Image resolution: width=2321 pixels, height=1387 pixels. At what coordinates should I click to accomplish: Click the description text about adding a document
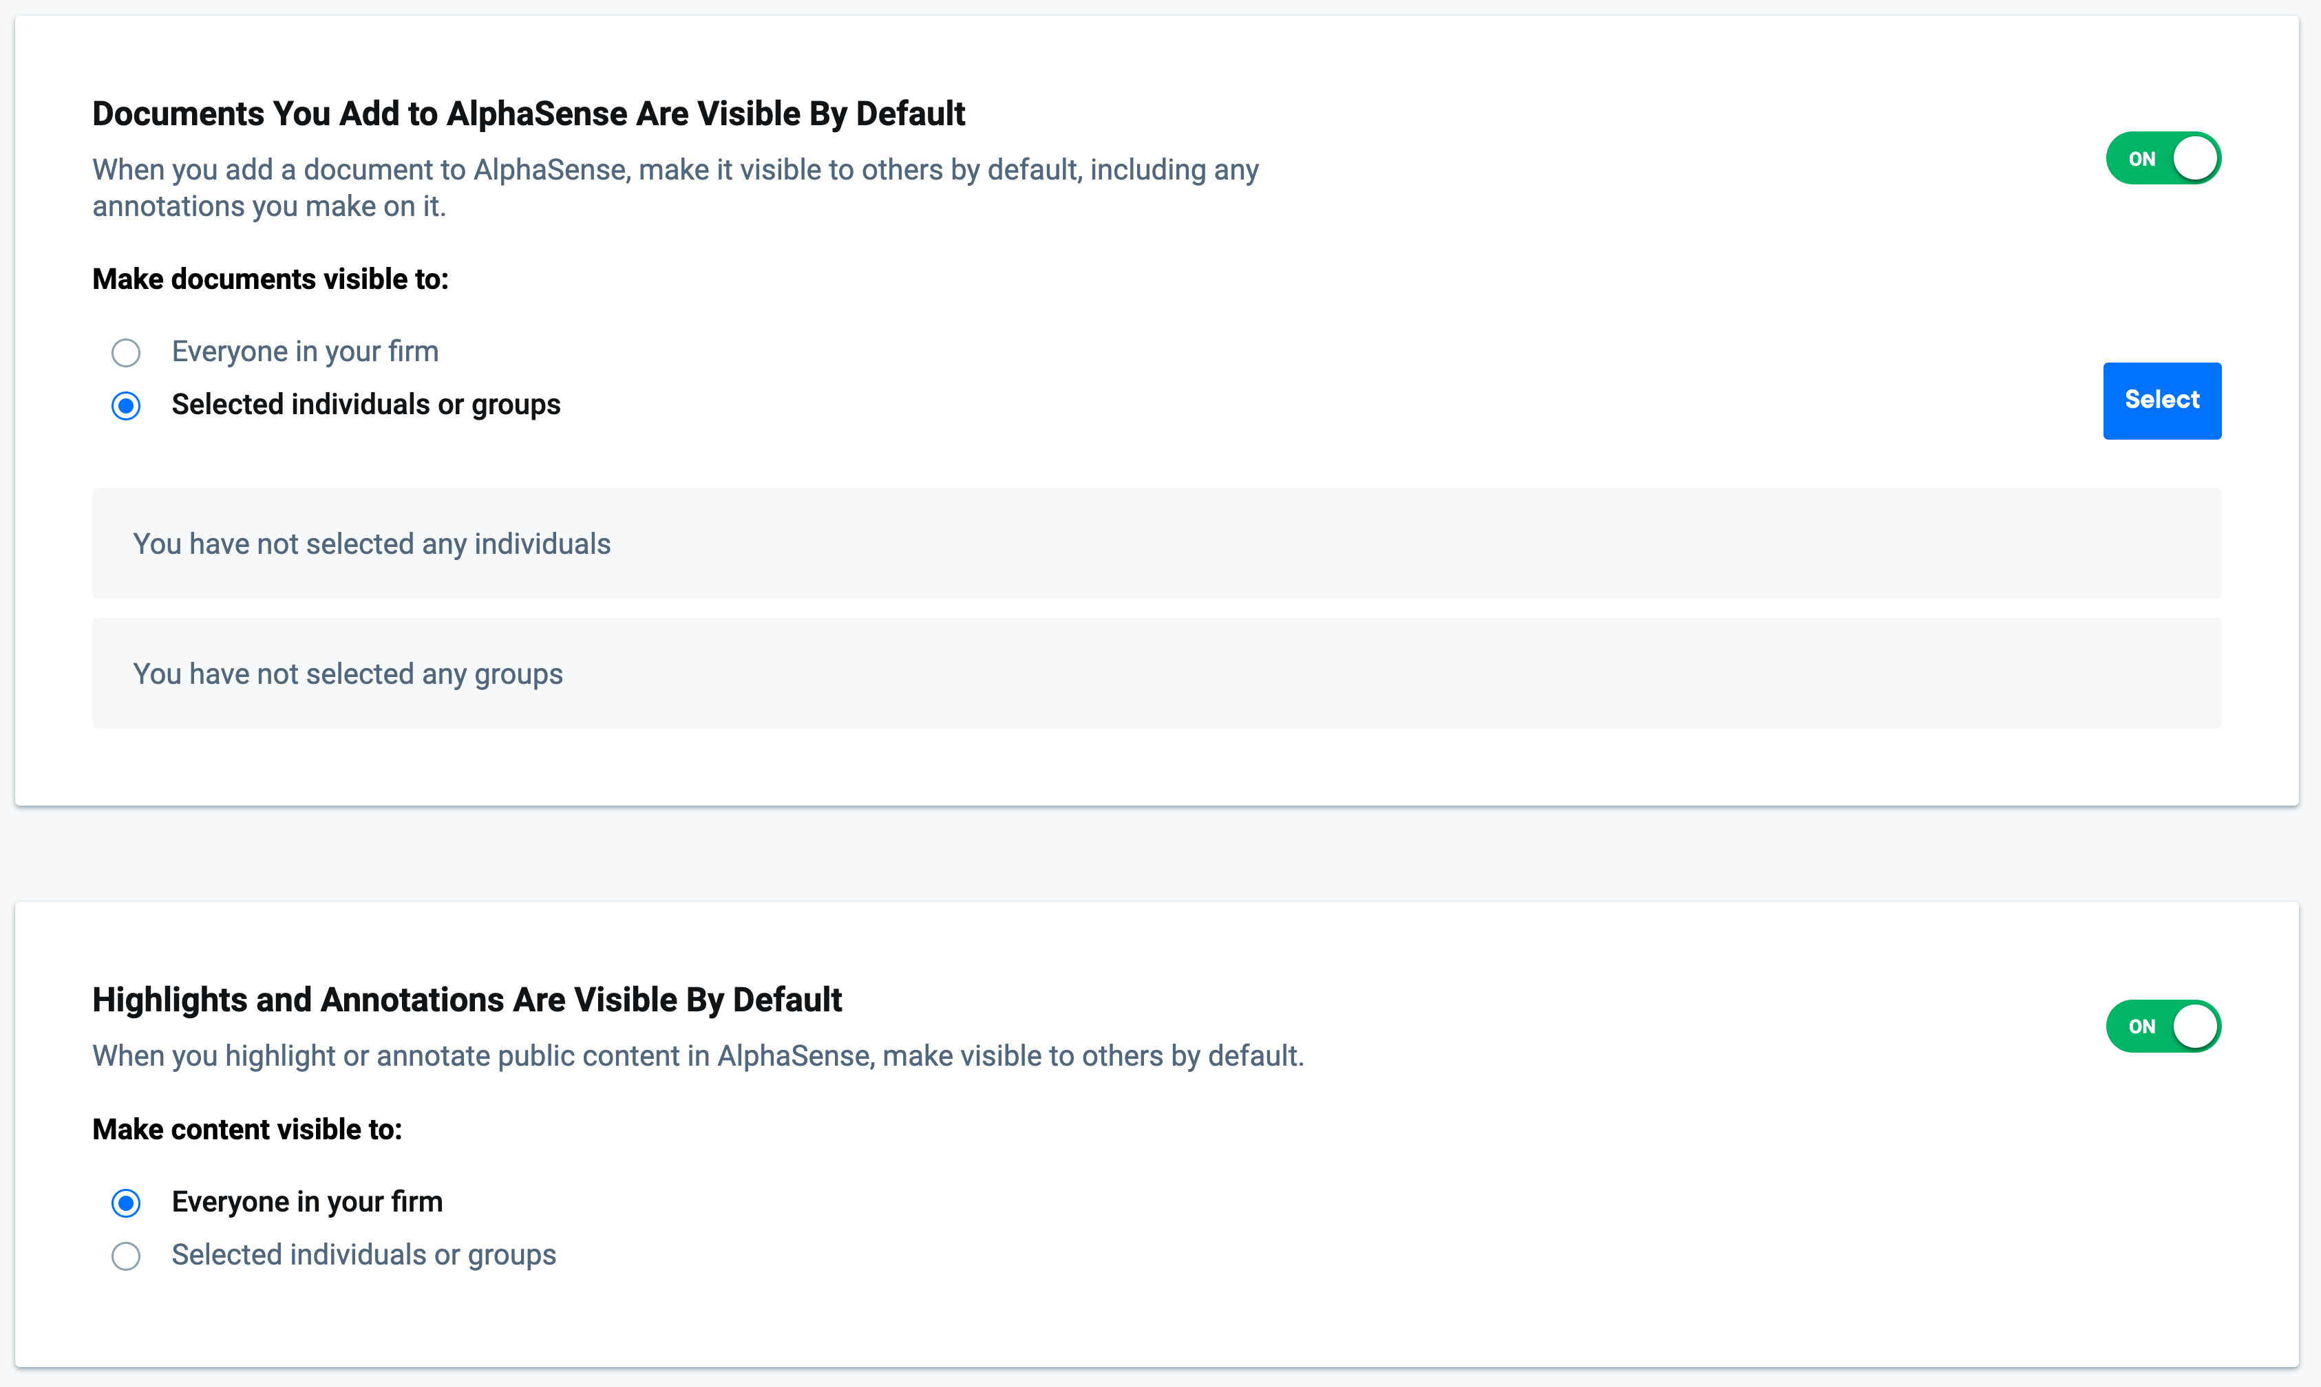(x=675, y=188)
